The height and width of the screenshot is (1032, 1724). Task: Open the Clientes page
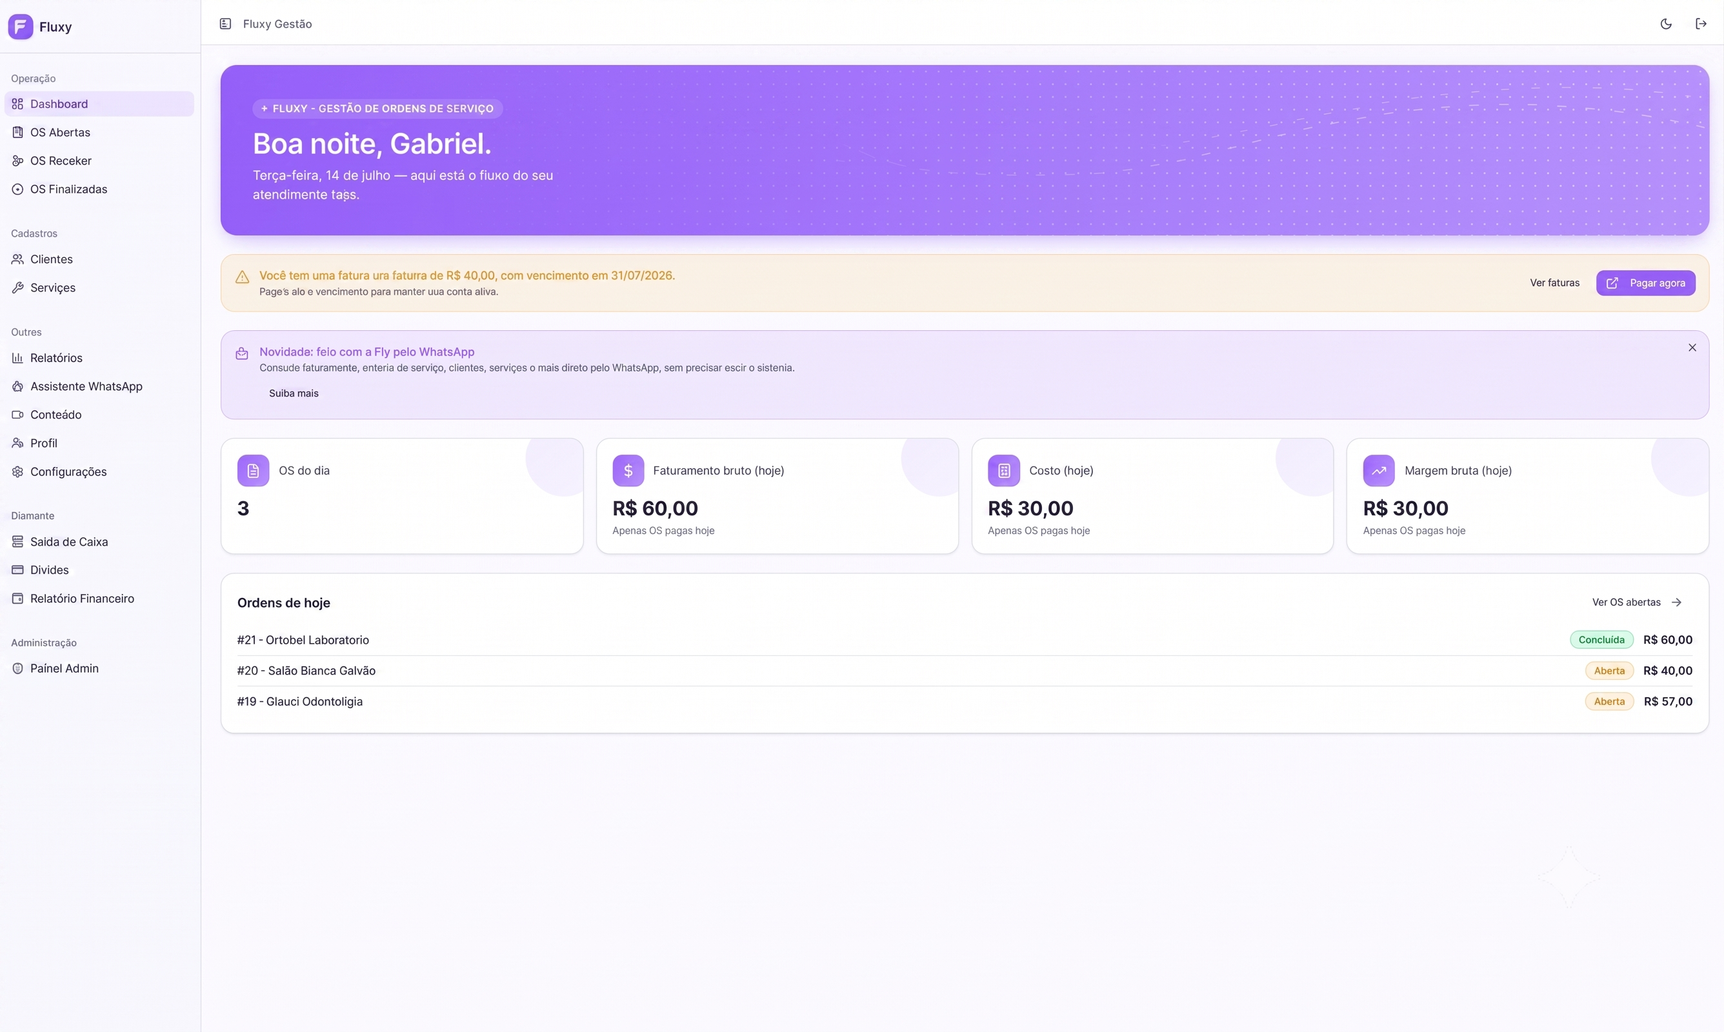(99, 259)
